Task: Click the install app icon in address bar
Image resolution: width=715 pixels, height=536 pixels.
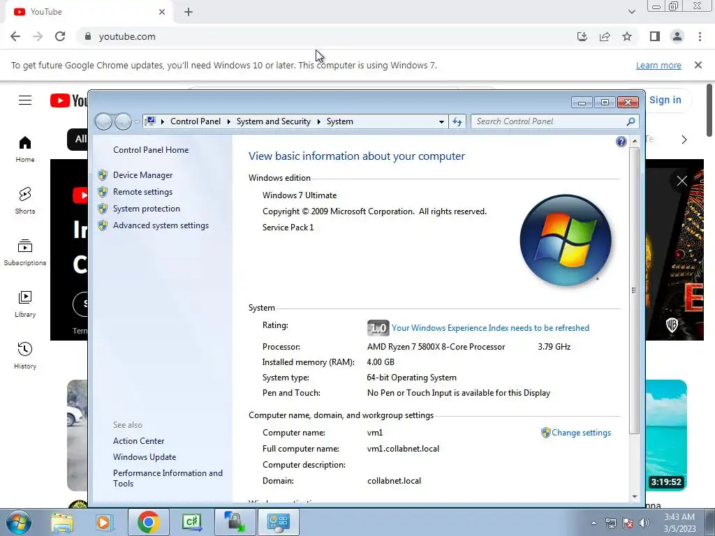Action: [582, 36]
